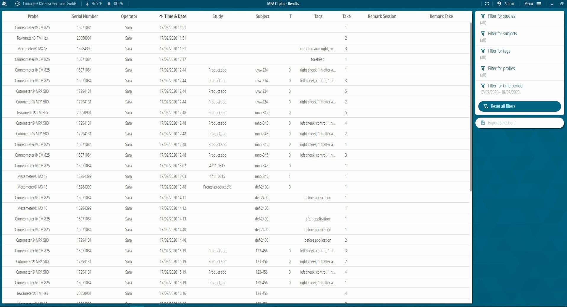The height and width of the screenshot is (307, 567).
Task: Click the humidity droplet icon
Action: (109, 4)
